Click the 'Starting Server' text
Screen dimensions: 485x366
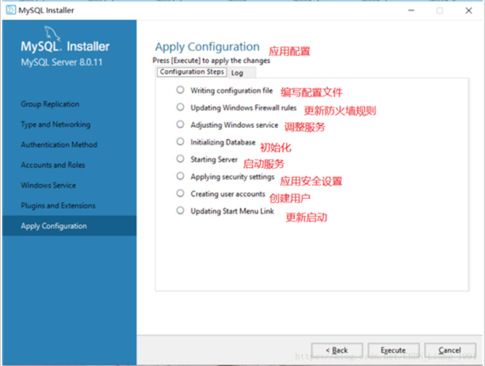click(x=214, y=160)
